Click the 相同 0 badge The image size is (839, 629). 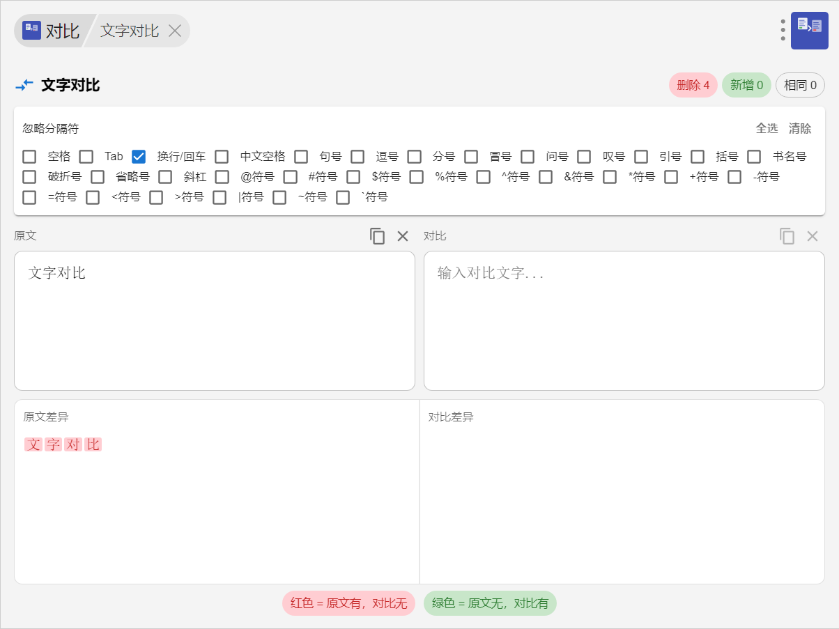(x=799, y=85)
